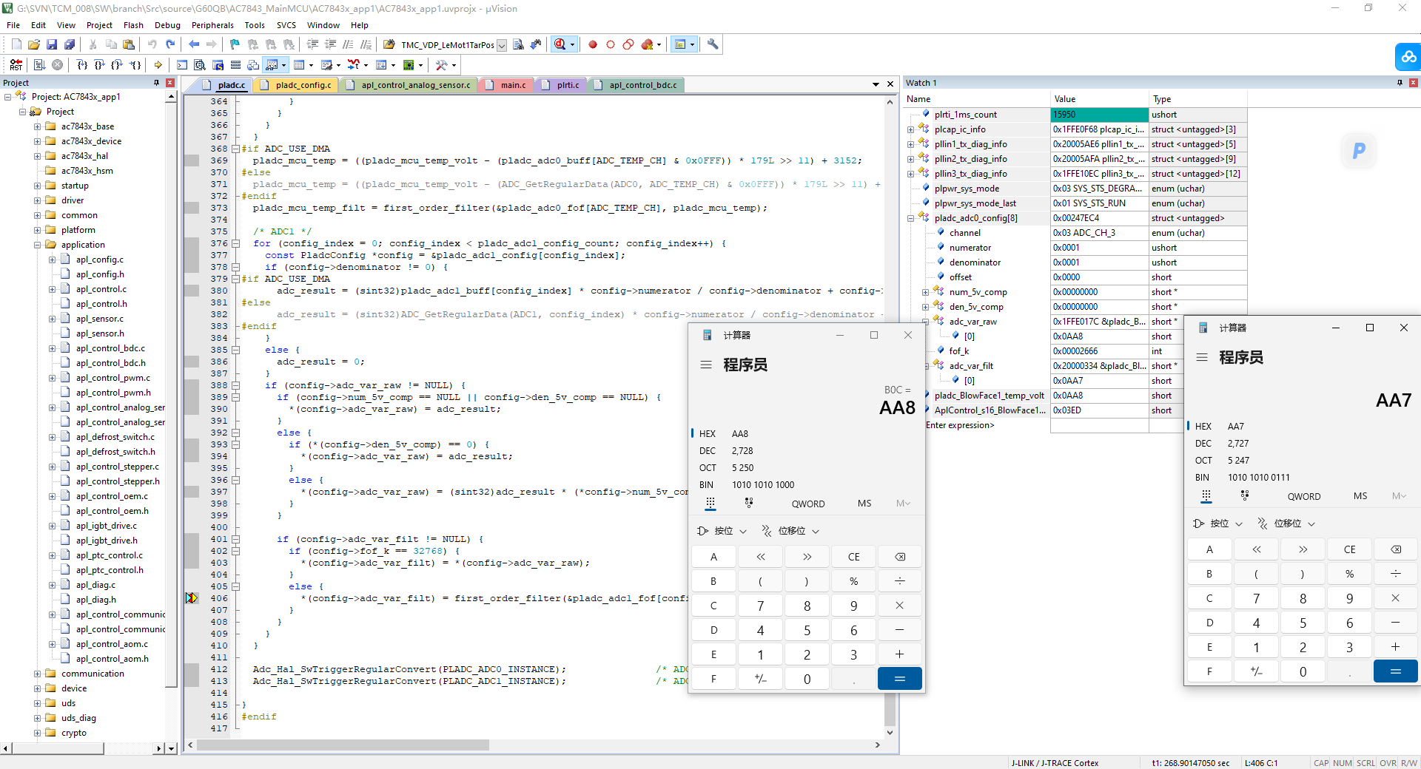Open the Configuration wrench icon
1421x769 pixels.
(713, 44)
